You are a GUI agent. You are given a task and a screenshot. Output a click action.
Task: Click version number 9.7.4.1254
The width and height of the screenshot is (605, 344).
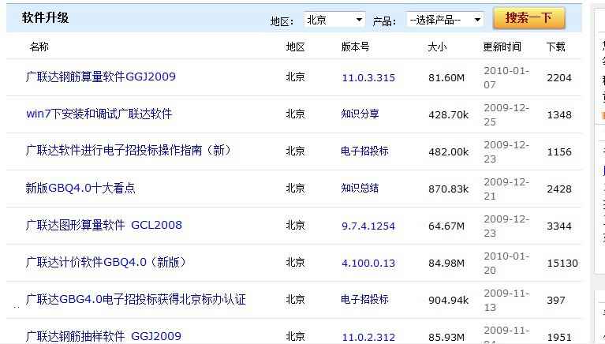pos(368,226)
